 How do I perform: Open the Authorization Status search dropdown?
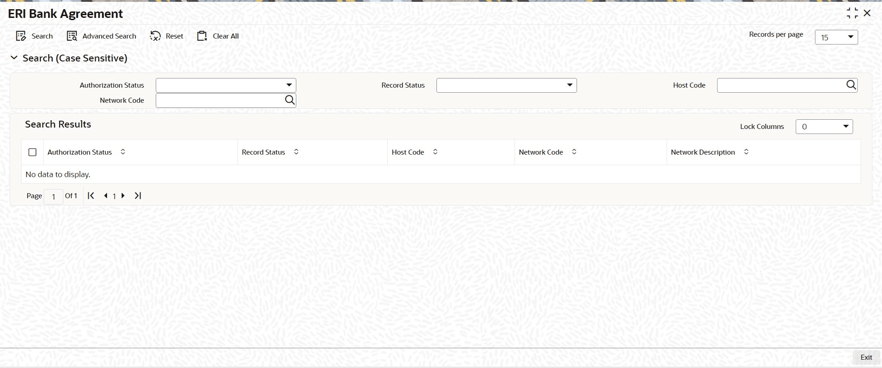(x=226, y=85)
